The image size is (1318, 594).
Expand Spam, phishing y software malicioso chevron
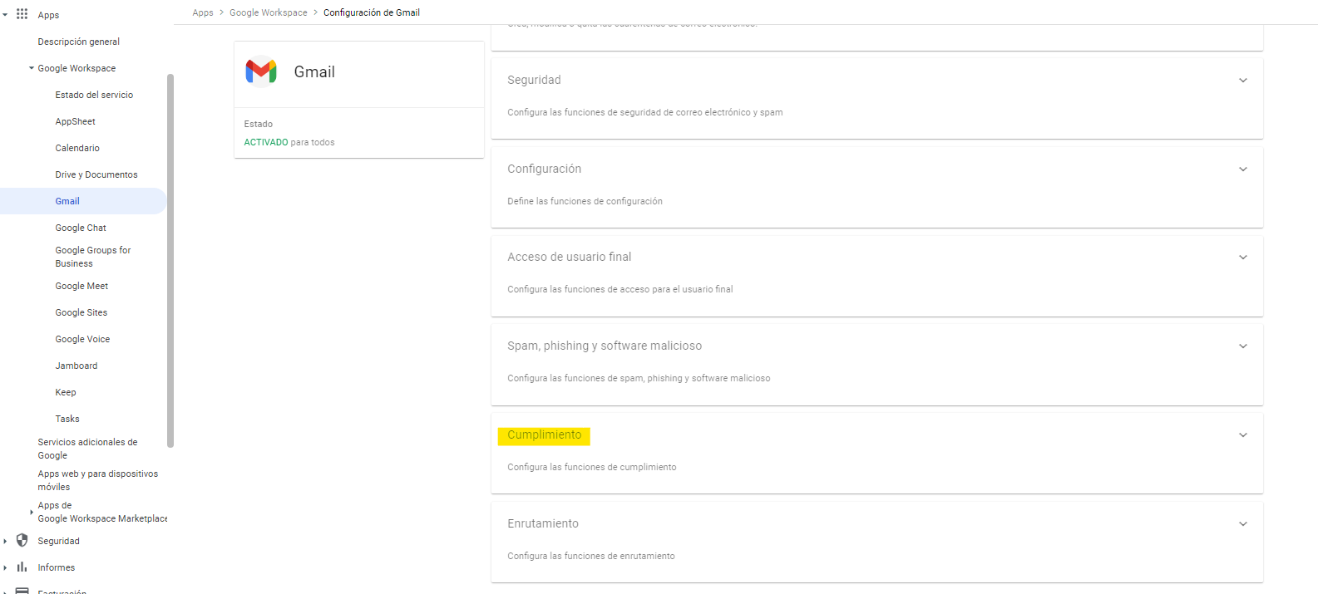[1243, 346]
